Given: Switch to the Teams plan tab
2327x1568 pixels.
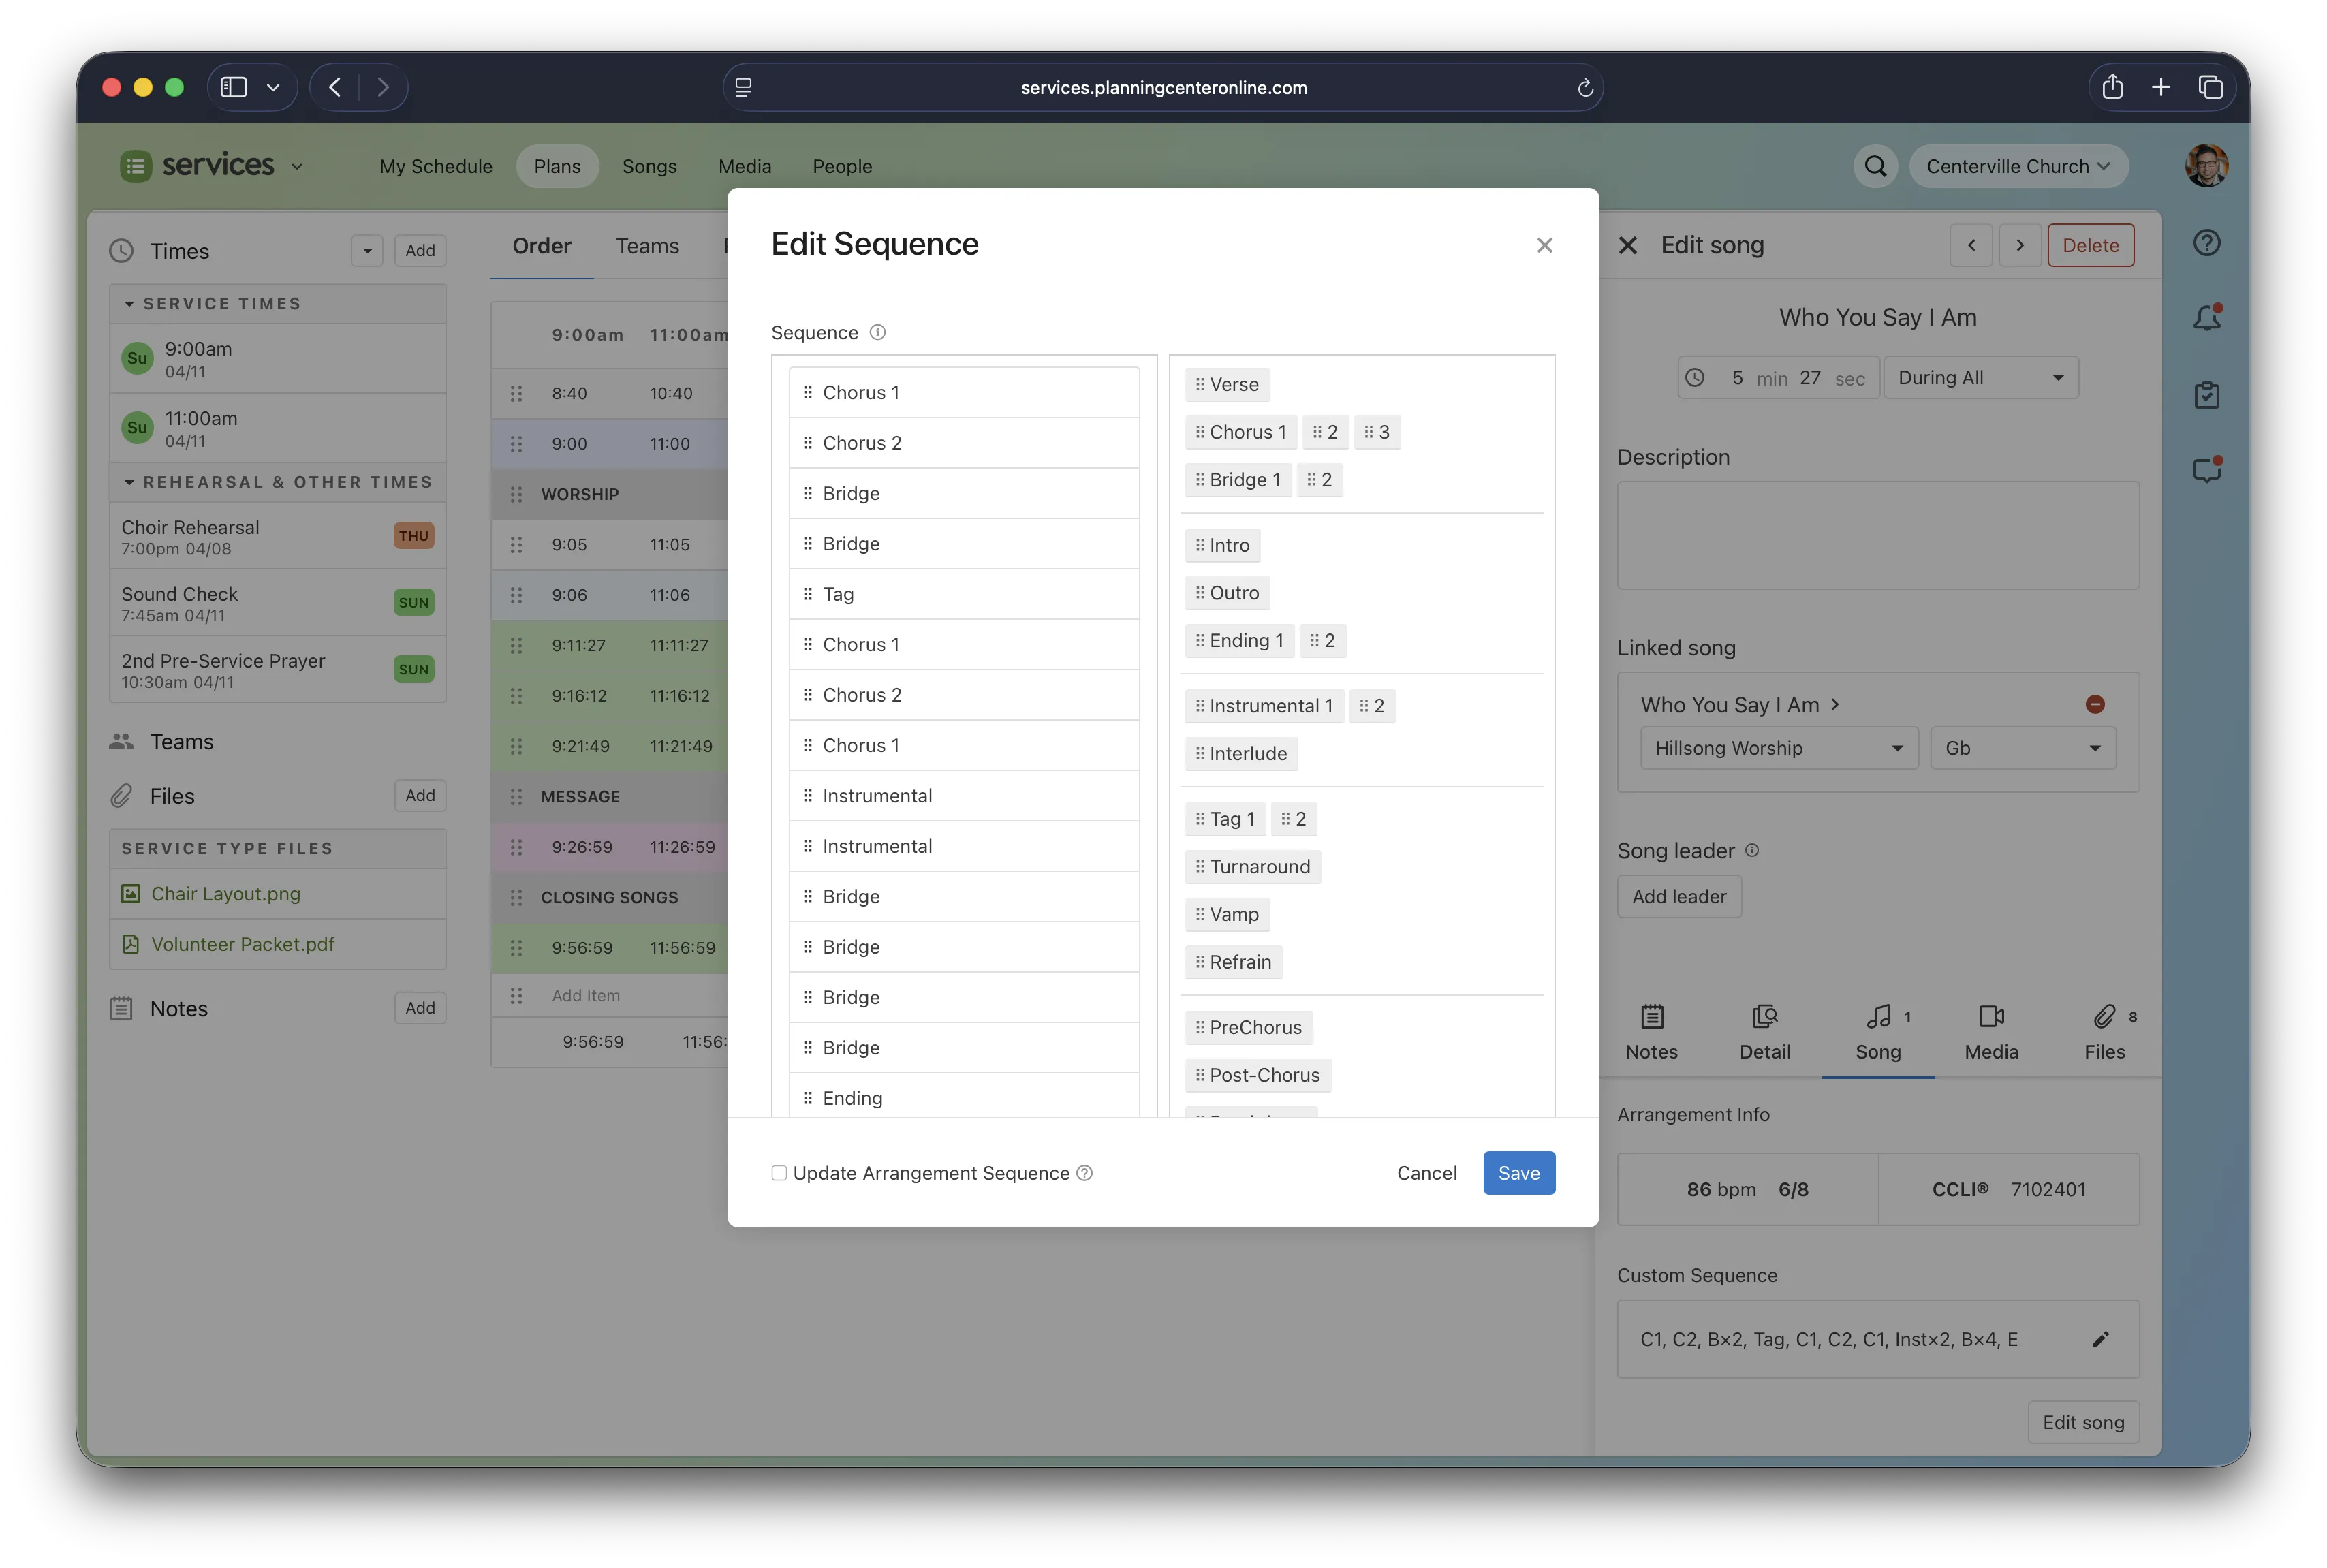Looking at the screenshot, I should coord(647,246).
